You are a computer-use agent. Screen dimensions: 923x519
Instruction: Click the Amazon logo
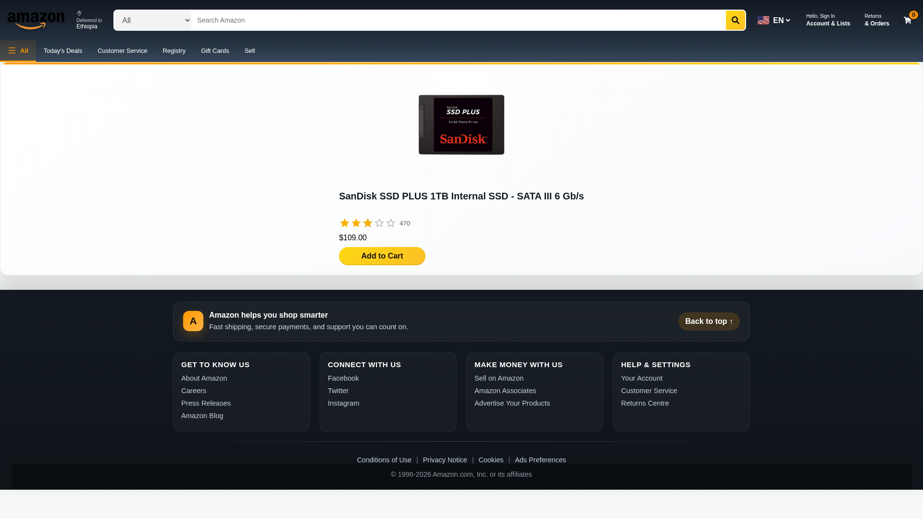pos(36,20)
